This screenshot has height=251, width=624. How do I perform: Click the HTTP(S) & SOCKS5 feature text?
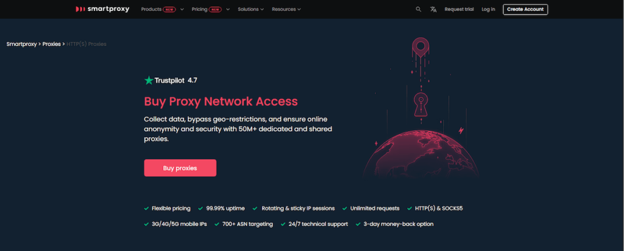tap(439, 208)
